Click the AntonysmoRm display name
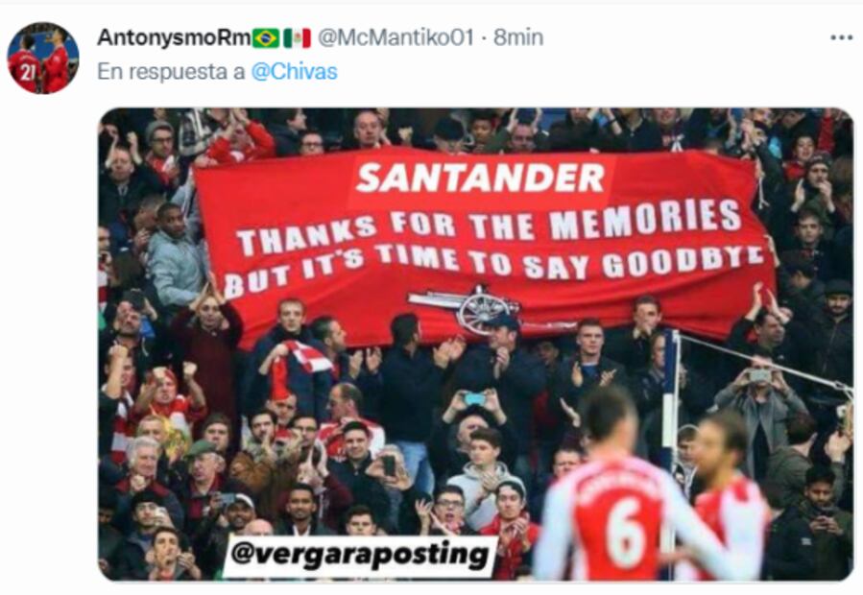863x595 pixels. click(174, 37)
